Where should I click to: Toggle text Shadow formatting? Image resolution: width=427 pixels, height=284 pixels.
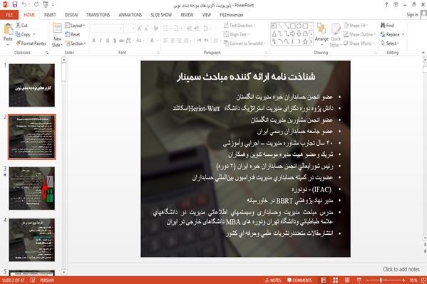pyautogui.click(x=115, y=41)
